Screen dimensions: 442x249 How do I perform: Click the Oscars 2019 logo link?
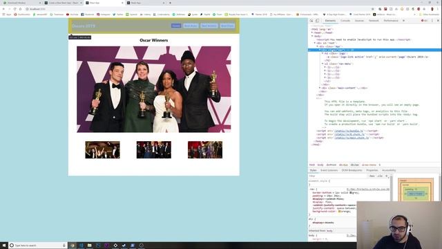84,26
